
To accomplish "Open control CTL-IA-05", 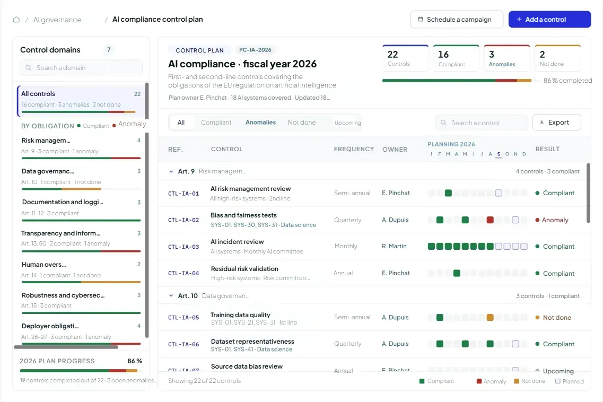I will 183,317.
